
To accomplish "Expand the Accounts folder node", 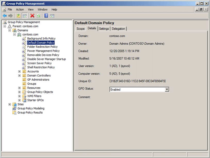I will point(20,71).
